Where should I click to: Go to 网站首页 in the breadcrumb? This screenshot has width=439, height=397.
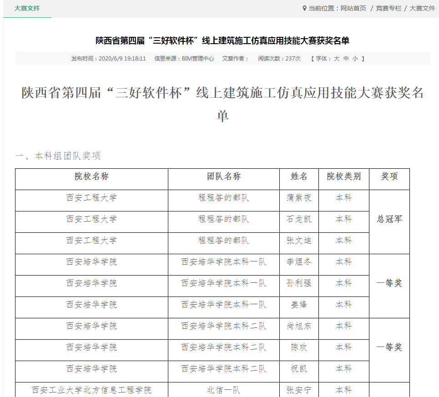click(353, 8)
